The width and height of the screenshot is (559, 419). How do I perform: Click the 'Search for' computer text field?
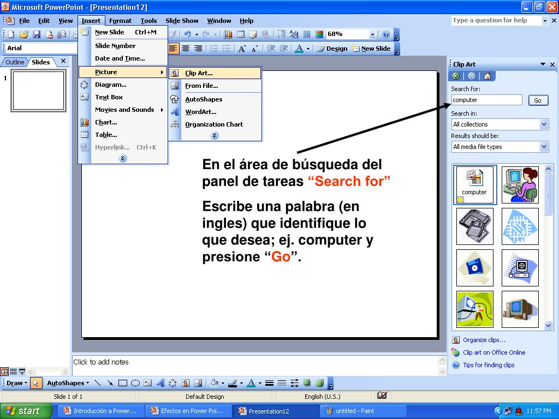[486, 100]
